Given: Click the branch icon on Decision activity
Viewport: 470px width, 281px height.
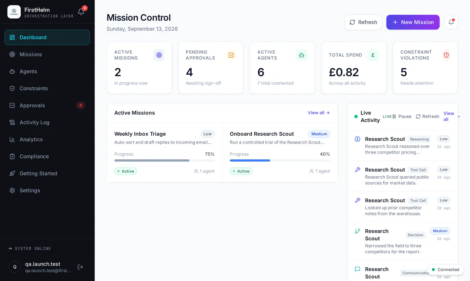Looking at the screenshot, I should 357,231.
